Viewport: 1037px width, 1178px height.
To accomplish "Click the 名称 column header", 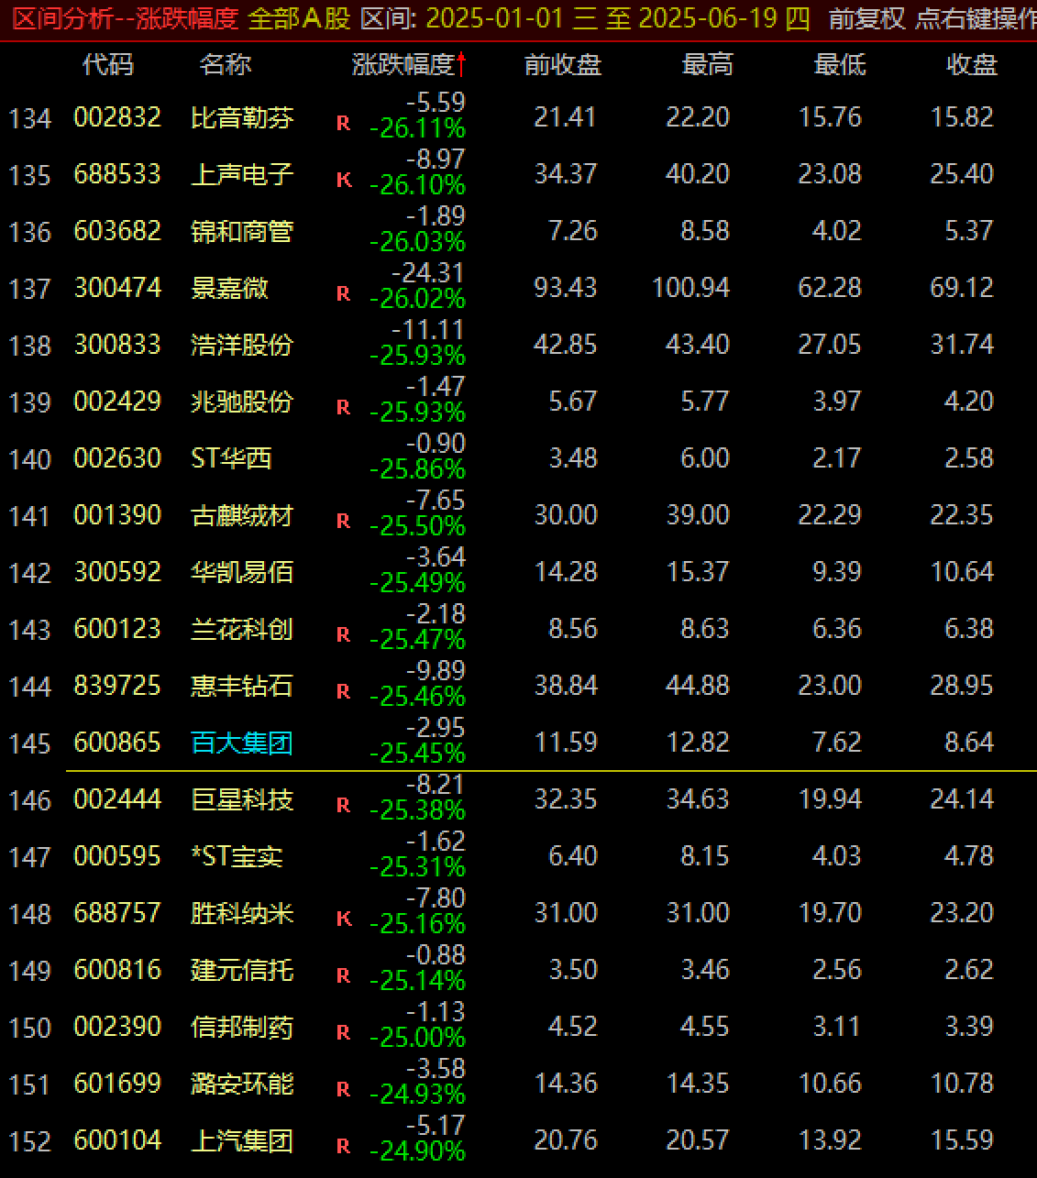I will [x=226, y=64].
